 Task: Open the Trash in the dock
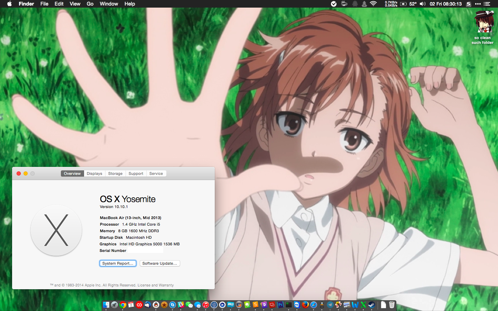[x=392, y=305]
